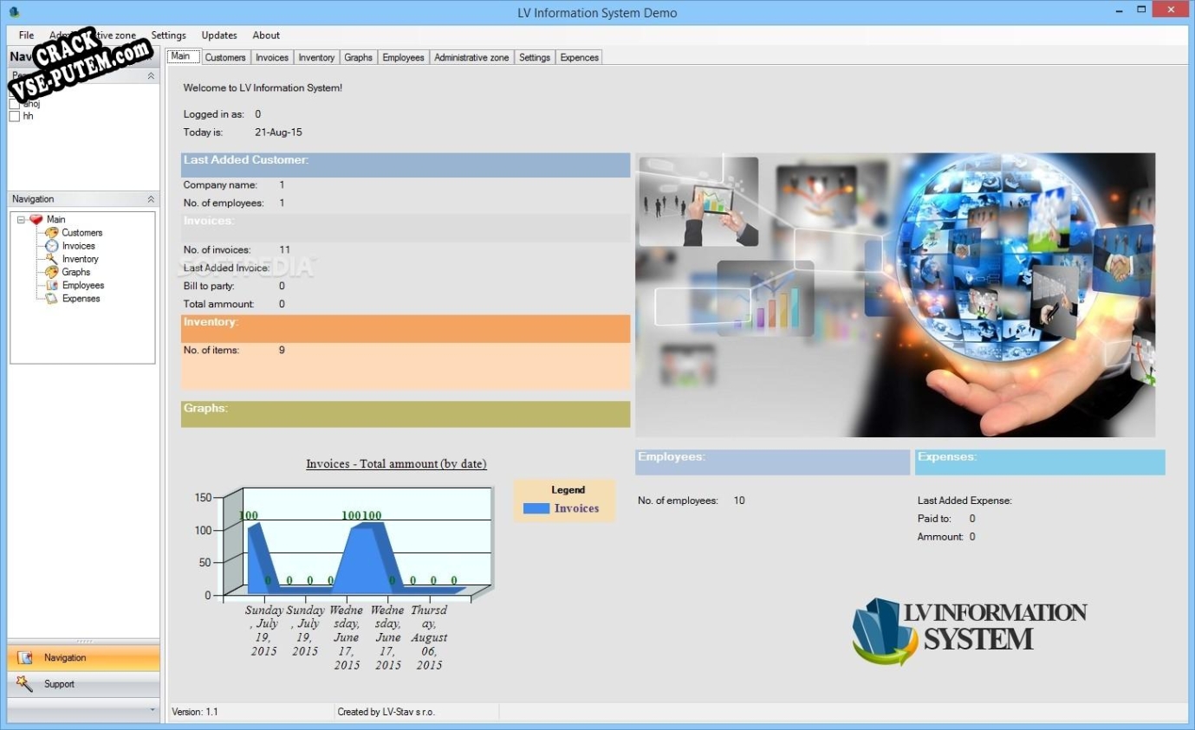Click the chart title Invoices - Total ammount
1195x730 pixels.
[x=396, y=464]
